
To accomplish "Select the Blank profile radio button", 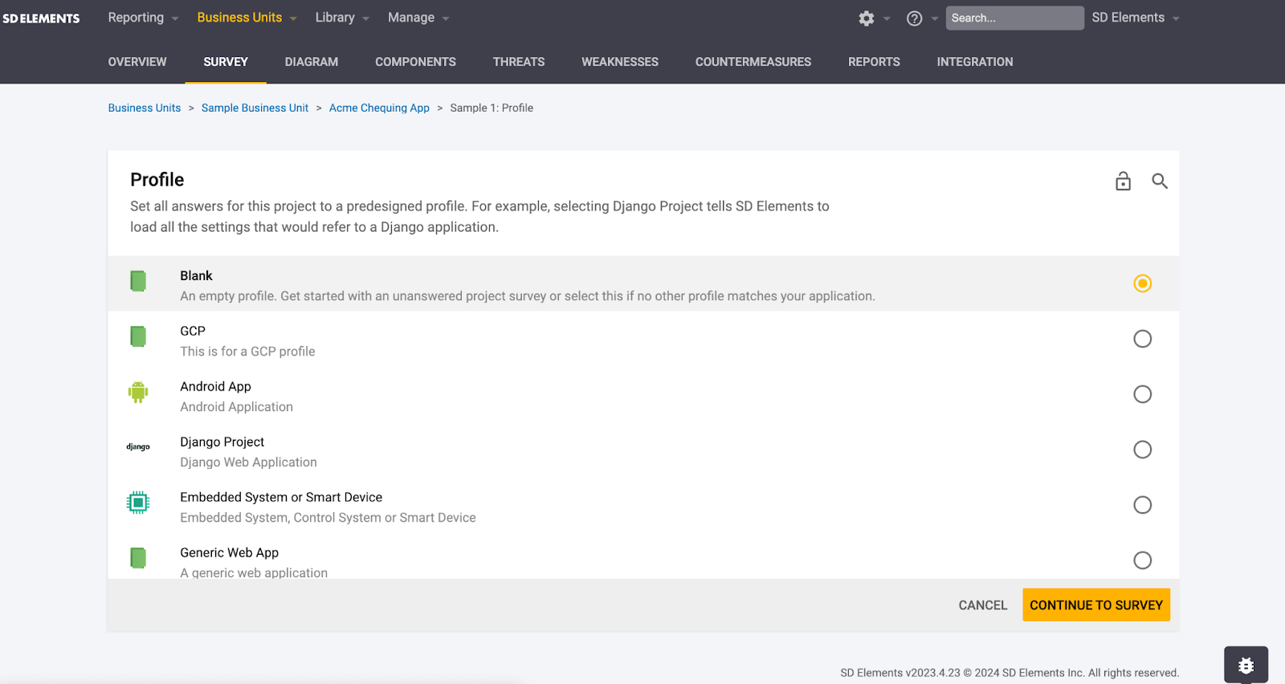I will pos(1142,283).
